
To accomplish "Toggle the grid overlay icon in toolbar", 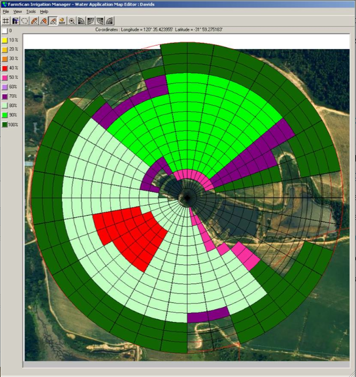I will click(x=6, y=21).
